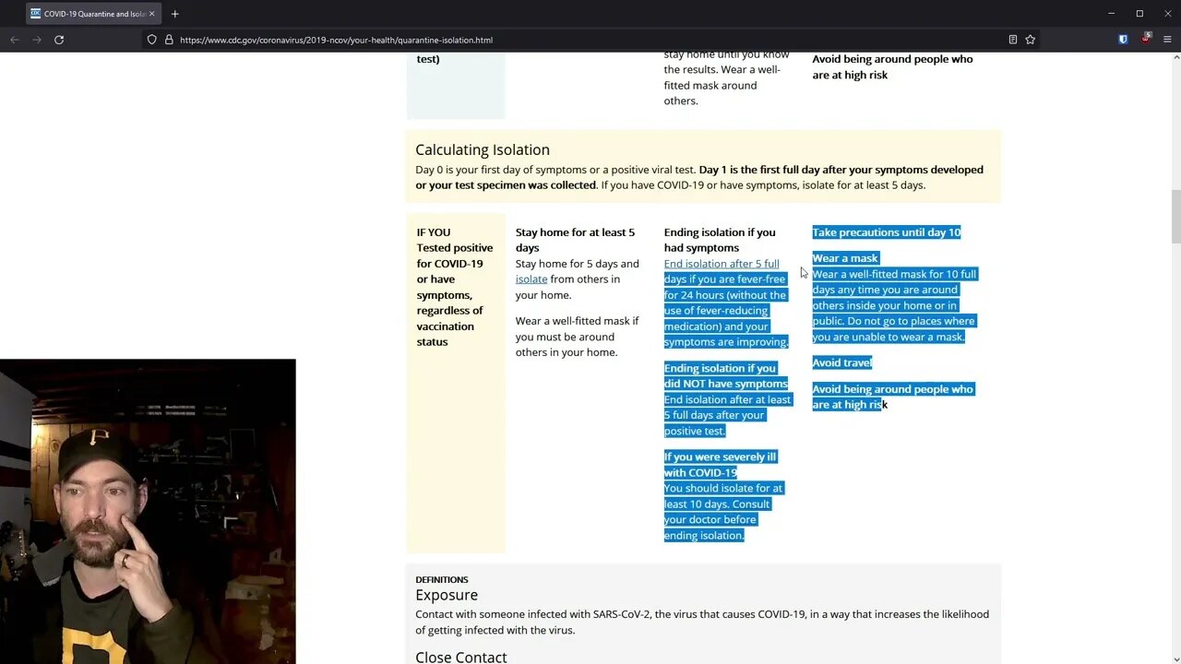Image resolution: width=1181 pixels, height=664 pixels.
Task: Click 'Ending isolation if you had symptoms' heading
Action: coord(720,240)
